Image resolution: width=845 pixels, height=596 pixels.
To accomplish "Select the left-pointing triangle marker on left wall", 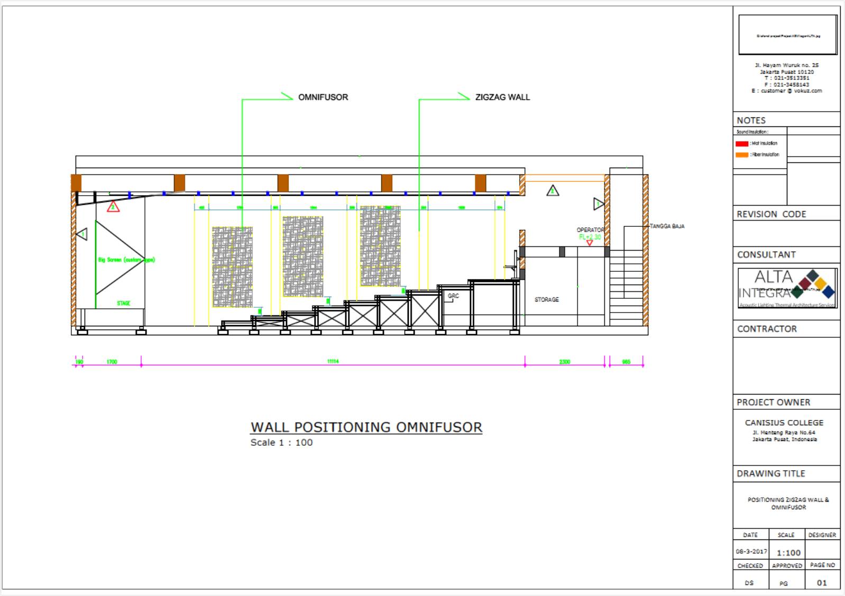I will [x=82, y=233].
